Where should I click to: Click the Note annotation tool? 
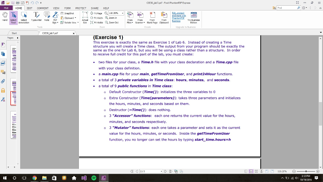pyautogui.click(x=47, y=17)
